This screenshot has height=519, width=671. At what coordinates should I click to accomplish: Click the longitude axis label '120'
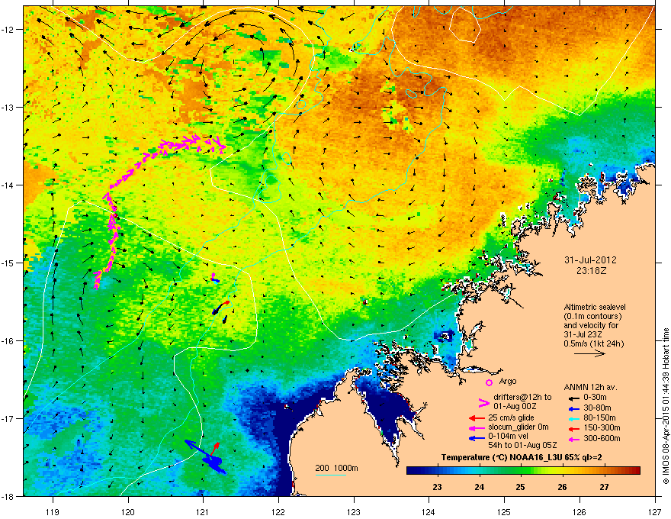[128, 511]
